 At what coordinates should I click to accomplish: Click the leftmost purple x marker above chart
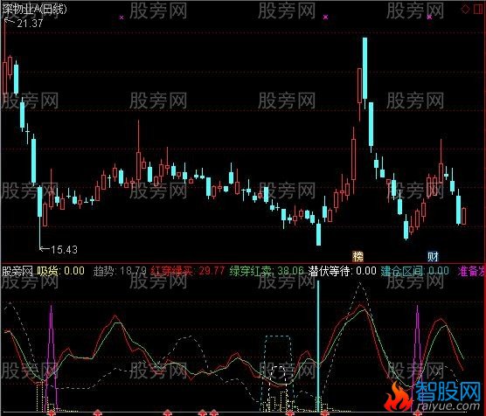click(121, 17)
